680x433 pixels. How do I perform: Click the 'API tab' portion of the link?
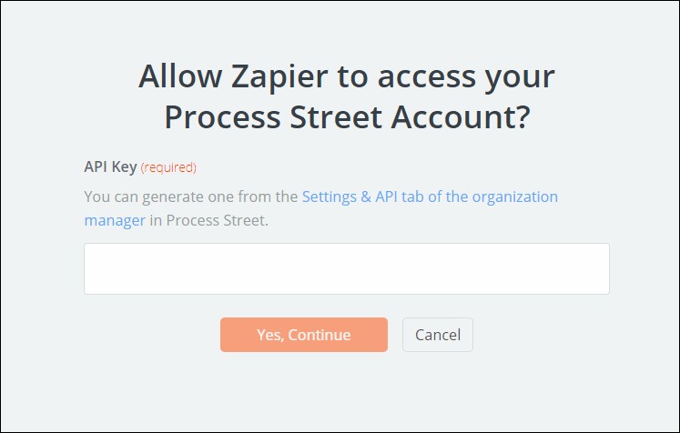coord(400,196)
